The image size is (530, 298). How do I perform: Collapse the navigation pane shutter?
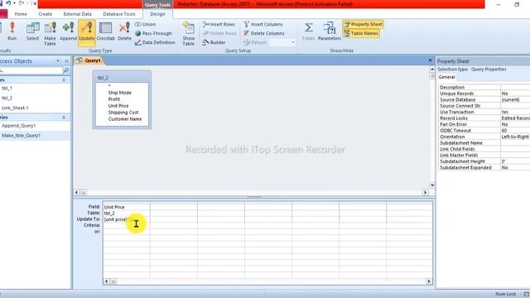pos(66,61)
